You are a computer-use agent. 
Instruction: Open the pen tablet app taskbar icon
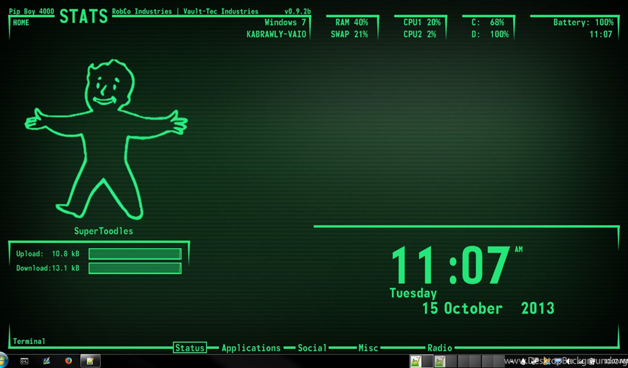click(46, 361)
